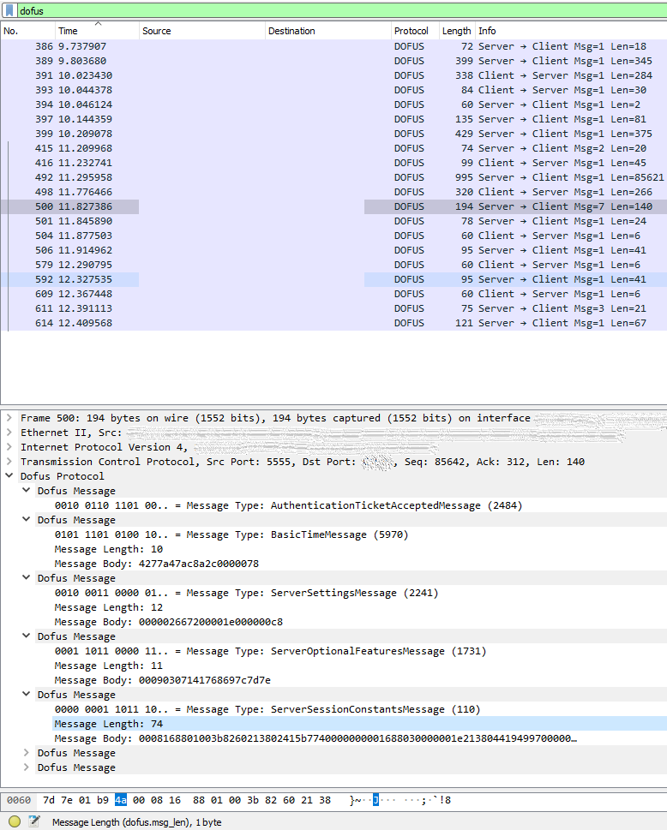Select packet 614 with Len=67
The image size is (667, 830).
pyautogui.click(x=333, y=323)
